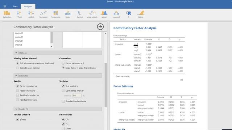Open the T-Tests analyses menu
This screenshot has width=232, height=130.
pyautogui.click(x=19, y=14)
